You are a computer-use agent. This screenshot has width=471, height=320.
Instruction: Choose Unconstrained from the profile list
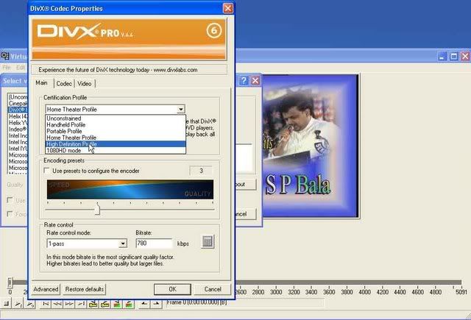(x=116, y=118)
